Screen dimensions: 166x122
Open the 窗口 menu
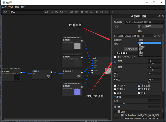pyautogui.click(x=23, y=7)
